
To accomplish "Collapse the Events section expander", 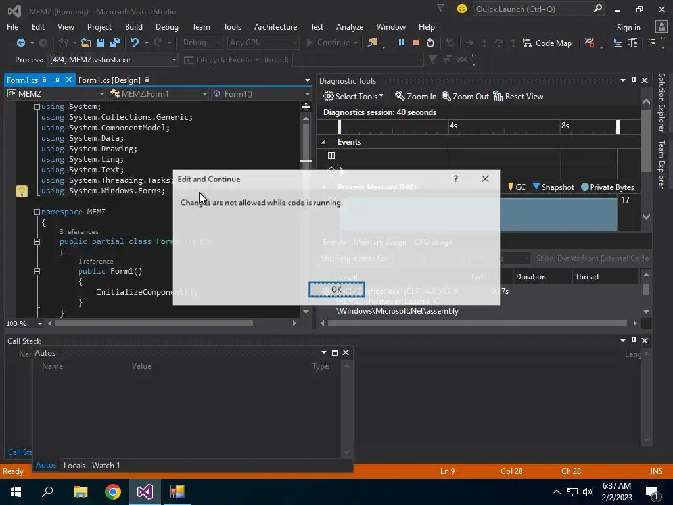I will pos(323,142).
